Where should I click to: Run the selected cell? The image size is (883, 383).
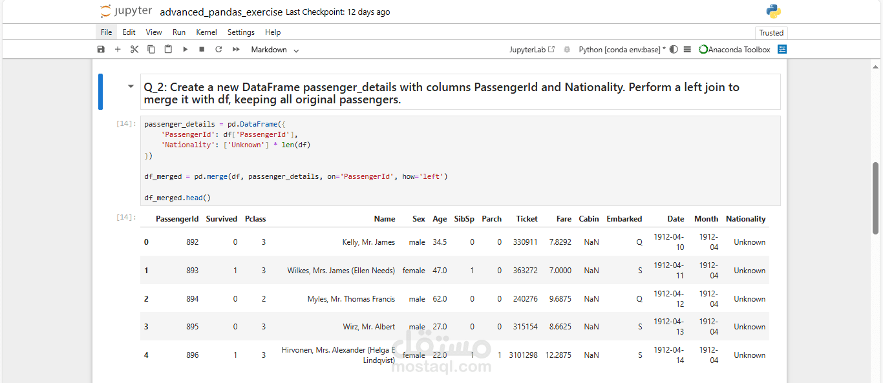185,50
